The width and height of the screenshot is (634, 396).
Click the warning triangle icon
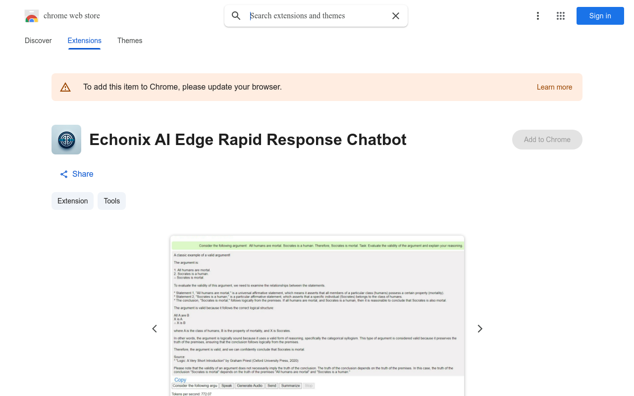(x=65, y=87)
